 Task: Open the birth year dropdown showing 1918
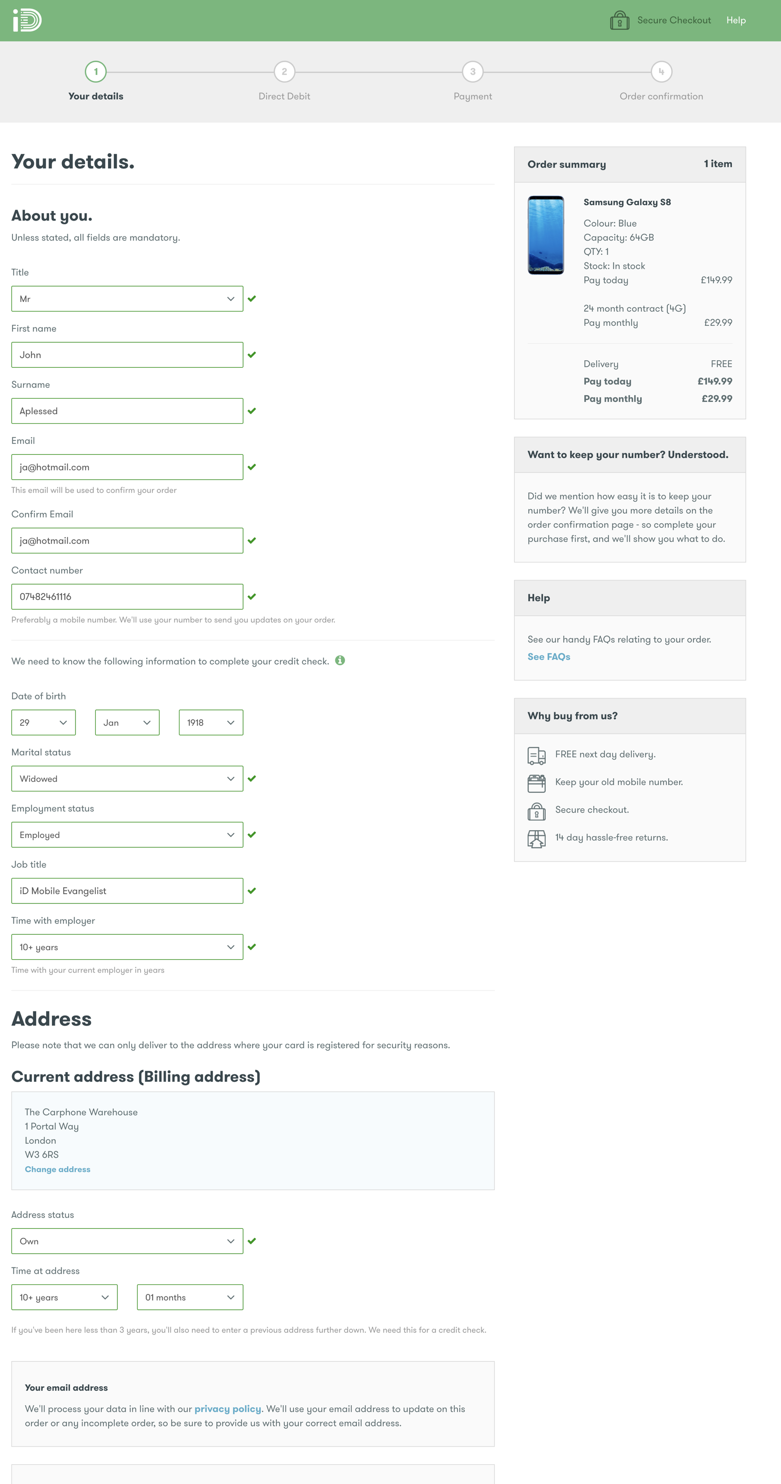[211, 722]
